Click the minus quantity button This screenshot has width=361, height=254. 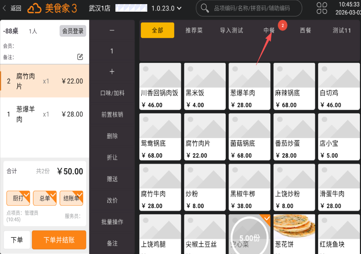pos(112,31)
